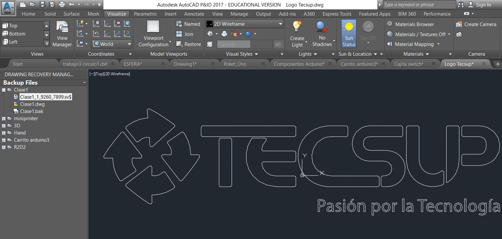The height and width of the screenshot is (239, 502).
Task: Open the Express Tools ribbon tab
Action: 337,14
